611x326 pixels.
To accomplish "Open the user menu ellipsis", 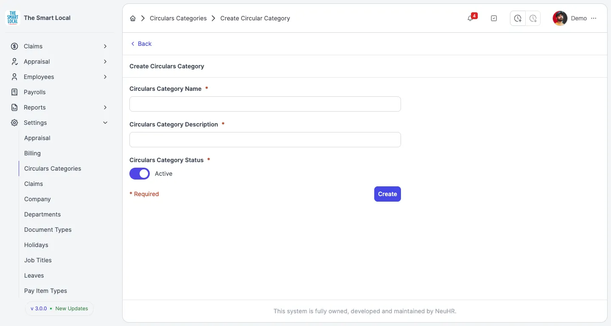I will coord(594,18).
